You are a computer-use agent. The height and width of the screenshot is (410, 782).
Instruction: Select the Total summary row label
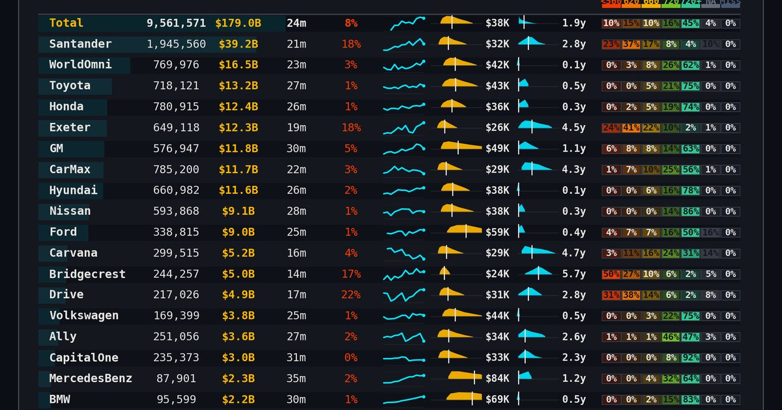(x=66, y=23)
